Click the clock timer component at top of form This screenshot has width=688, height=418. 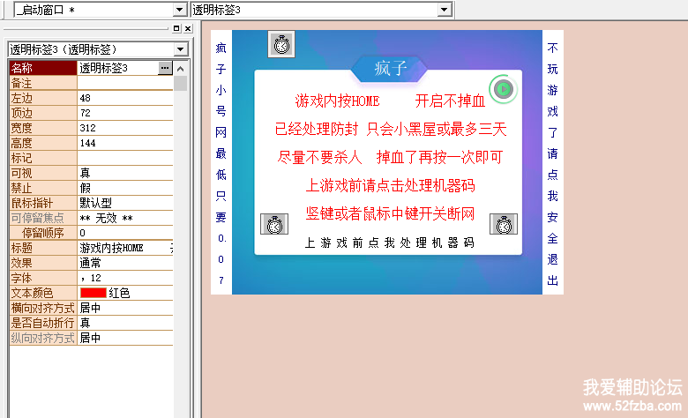281,44
